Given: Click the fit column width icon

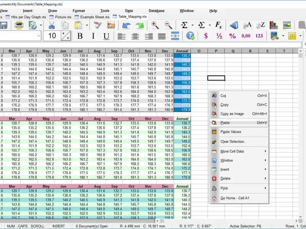Looking at the screenshot, I should pyautogui.click(x=175, y=36).
